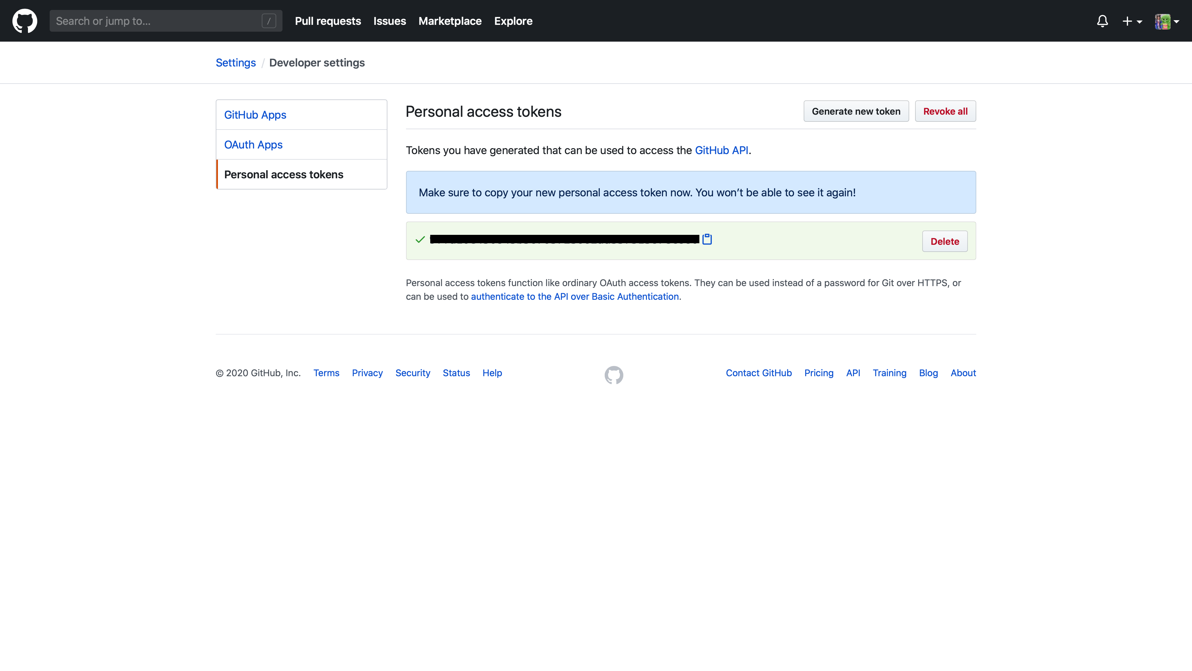Open Blog in the footer

[928, 373]
